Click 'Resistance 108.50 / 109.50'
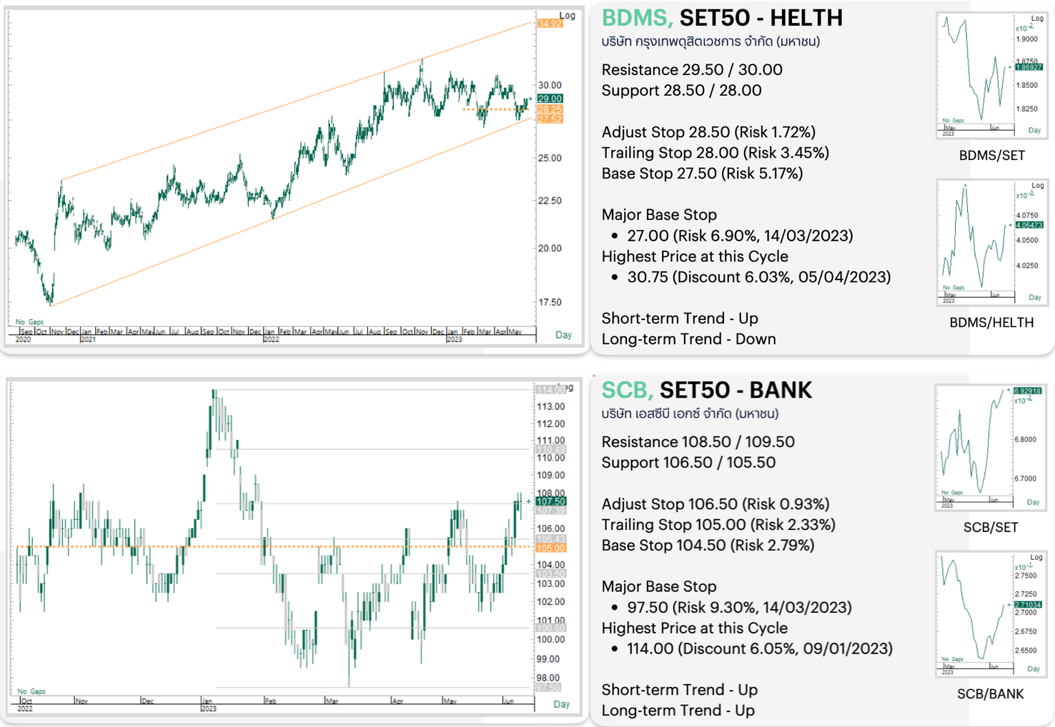Viewport: 1055px width, 727px height. (698, 441)
